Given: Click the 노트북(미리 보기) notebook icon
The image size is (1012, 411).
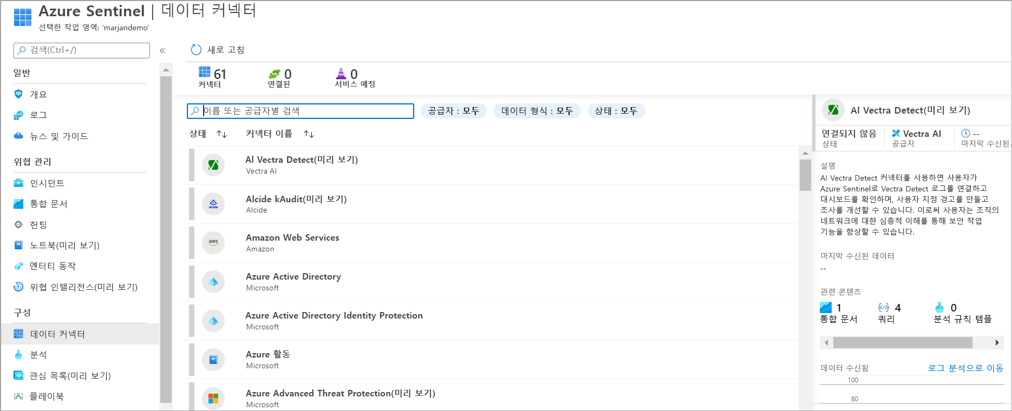Looking at the screenshot, I should [18, 245].
